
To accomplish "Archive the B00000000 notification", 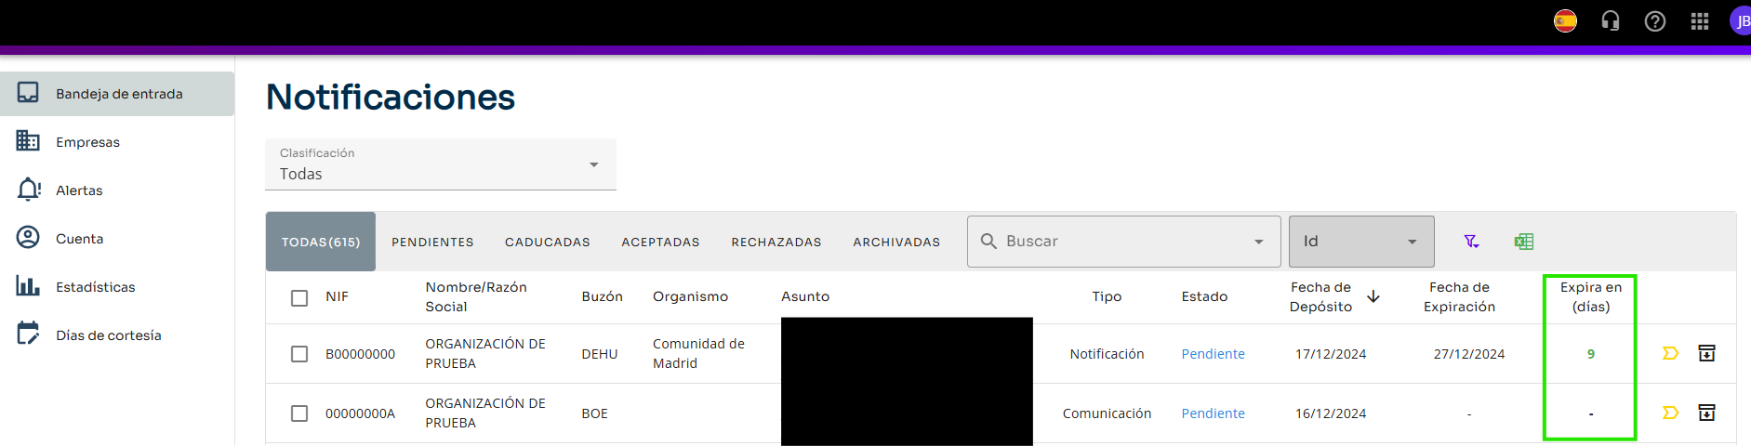I will click(1706, 353).
